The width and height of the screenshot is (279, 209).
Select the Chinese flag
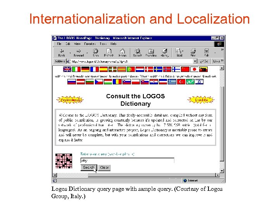click(185, 69)
